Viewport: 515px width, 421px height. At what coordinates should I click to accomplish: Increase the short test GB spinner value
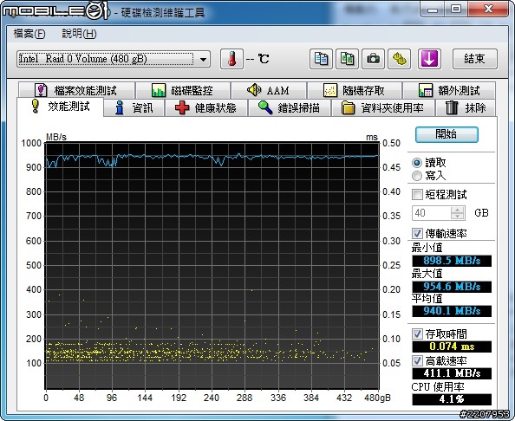point(457,210)
